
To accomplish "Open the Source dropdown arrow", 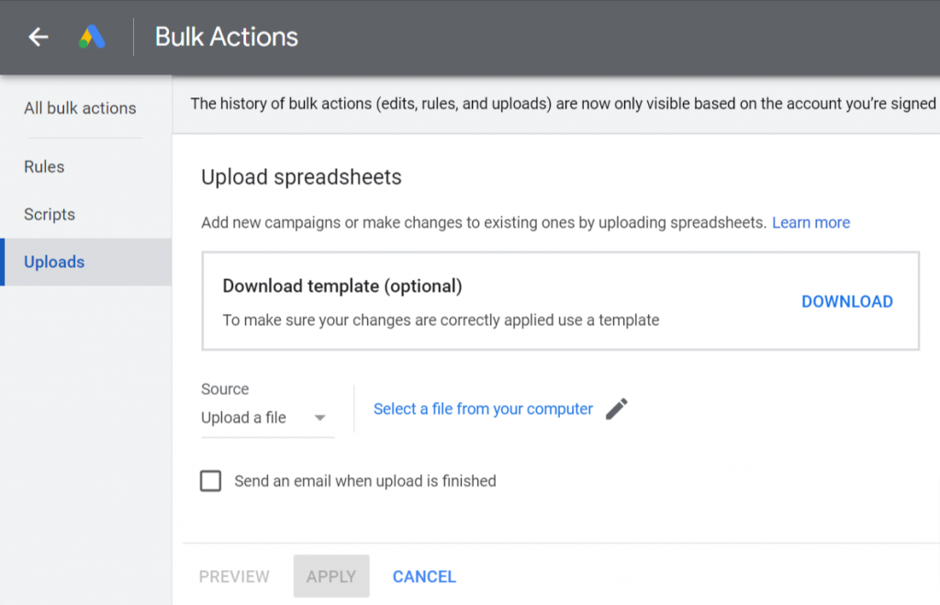I will tap(320, 418).
